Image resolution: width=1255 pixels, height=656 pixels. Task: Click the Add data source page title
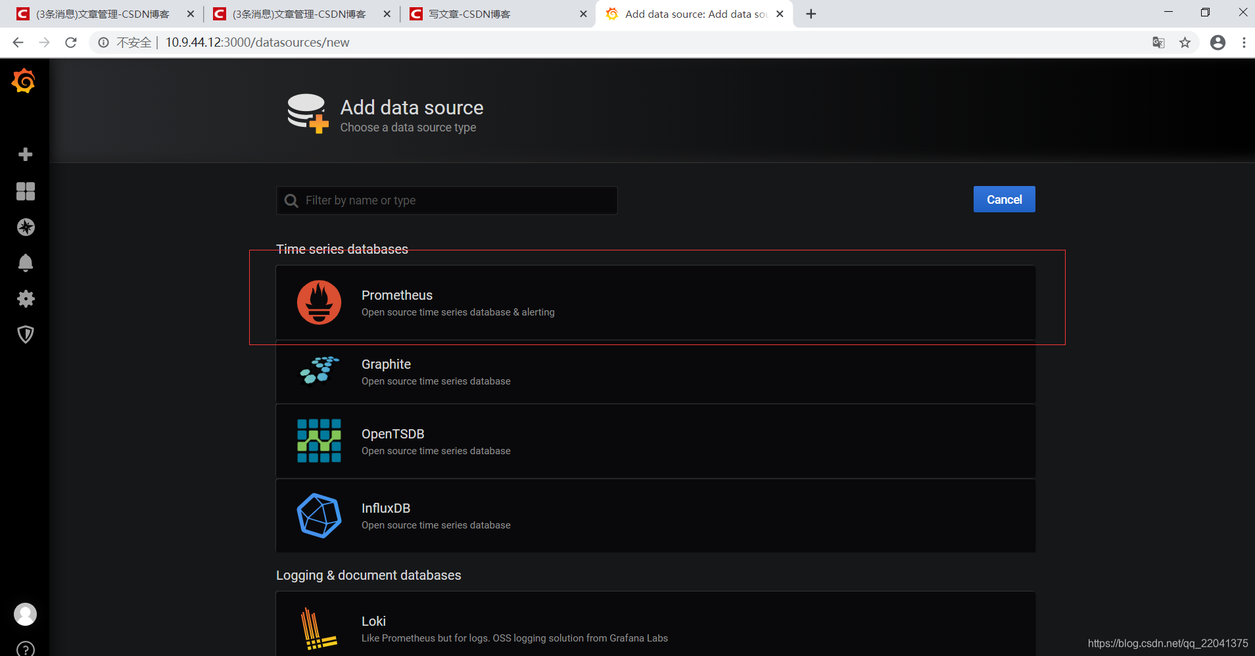[412, 107]
